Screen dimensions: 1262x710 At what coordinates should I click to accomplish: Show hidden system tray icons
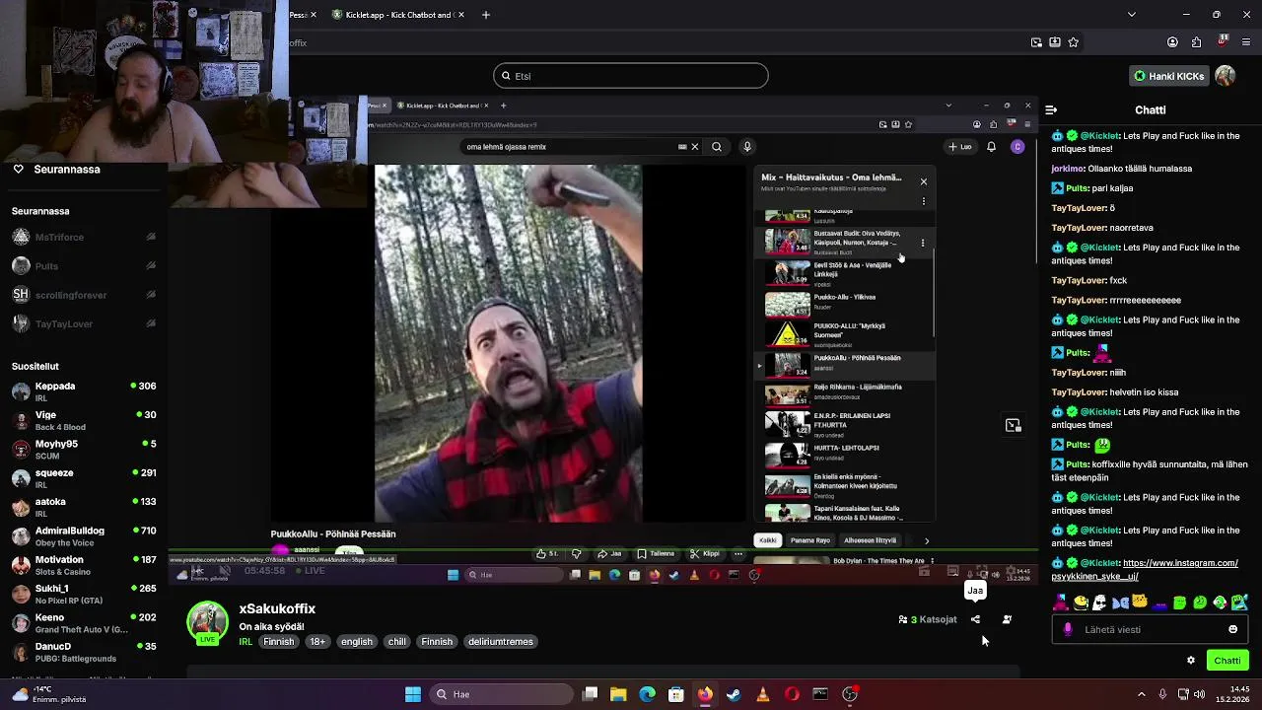coord(1142,694)
